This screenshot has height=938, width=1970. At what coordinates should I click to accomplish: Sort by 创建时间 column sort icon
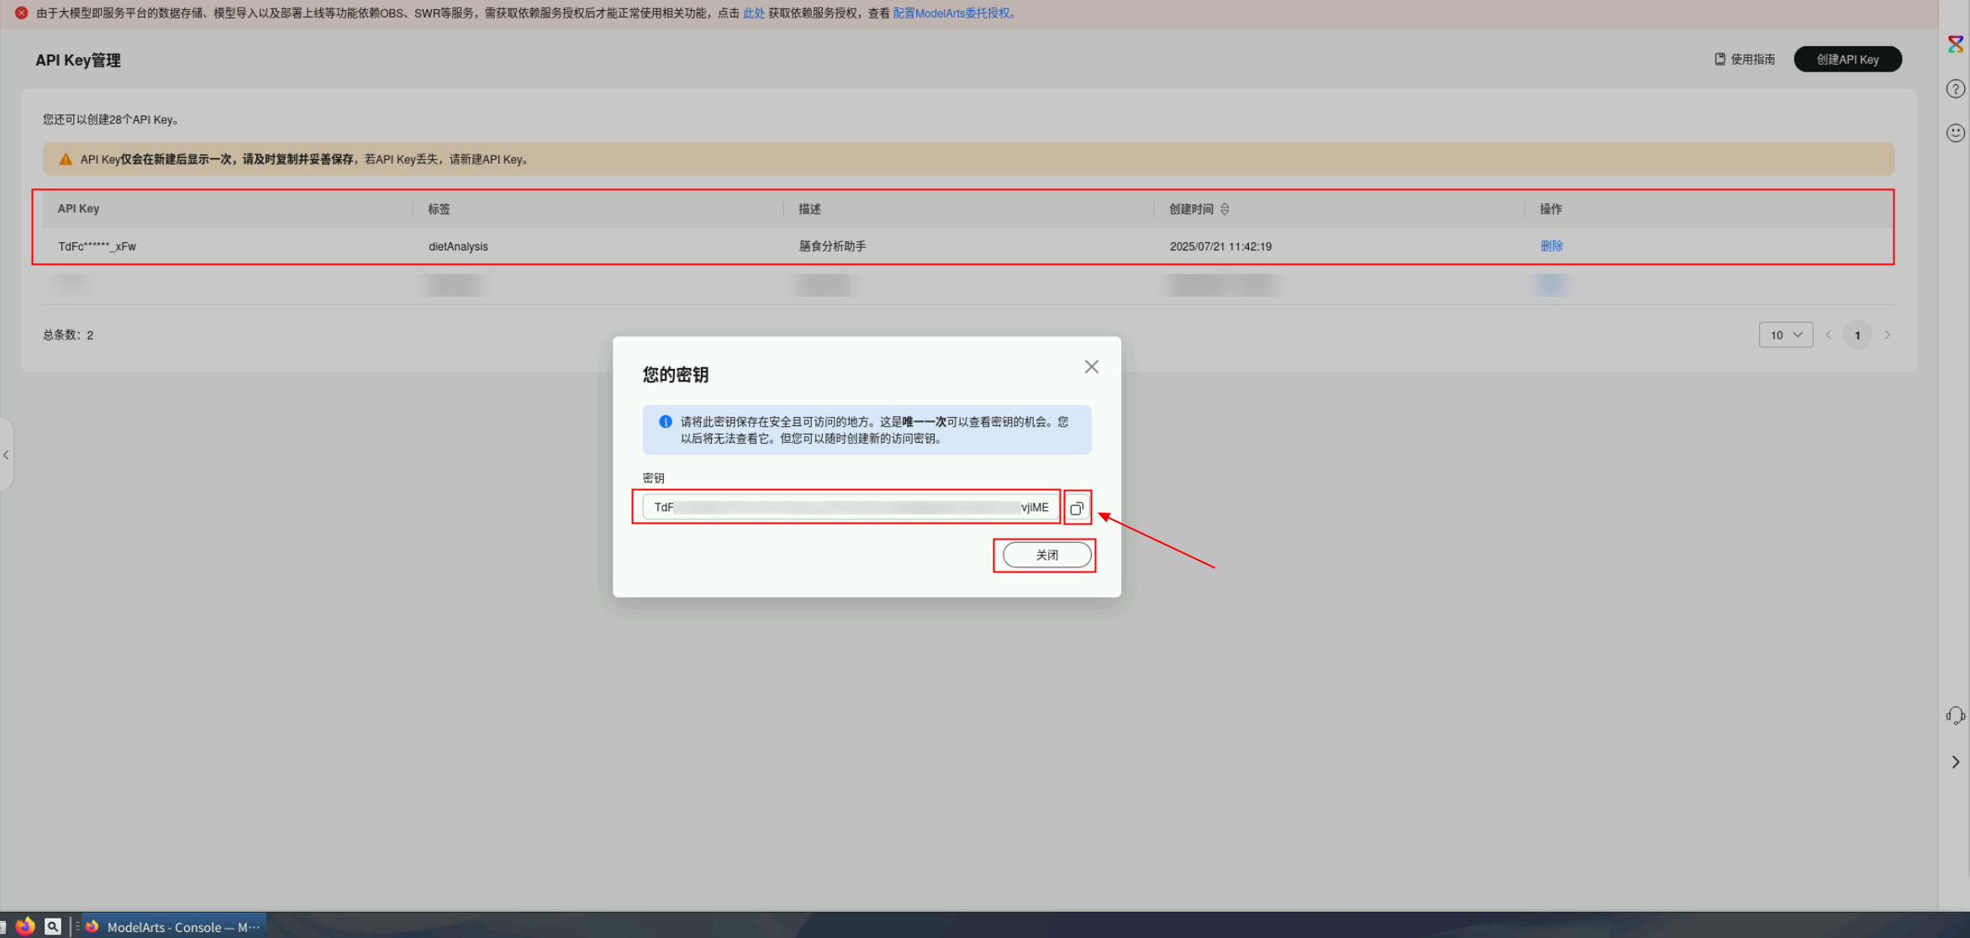(1225, 208)
